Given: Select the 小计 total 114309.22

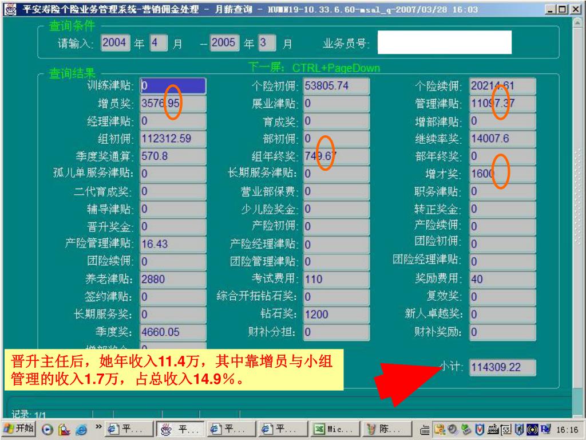Looking at the screenshot, I should (x=502, y=367).
